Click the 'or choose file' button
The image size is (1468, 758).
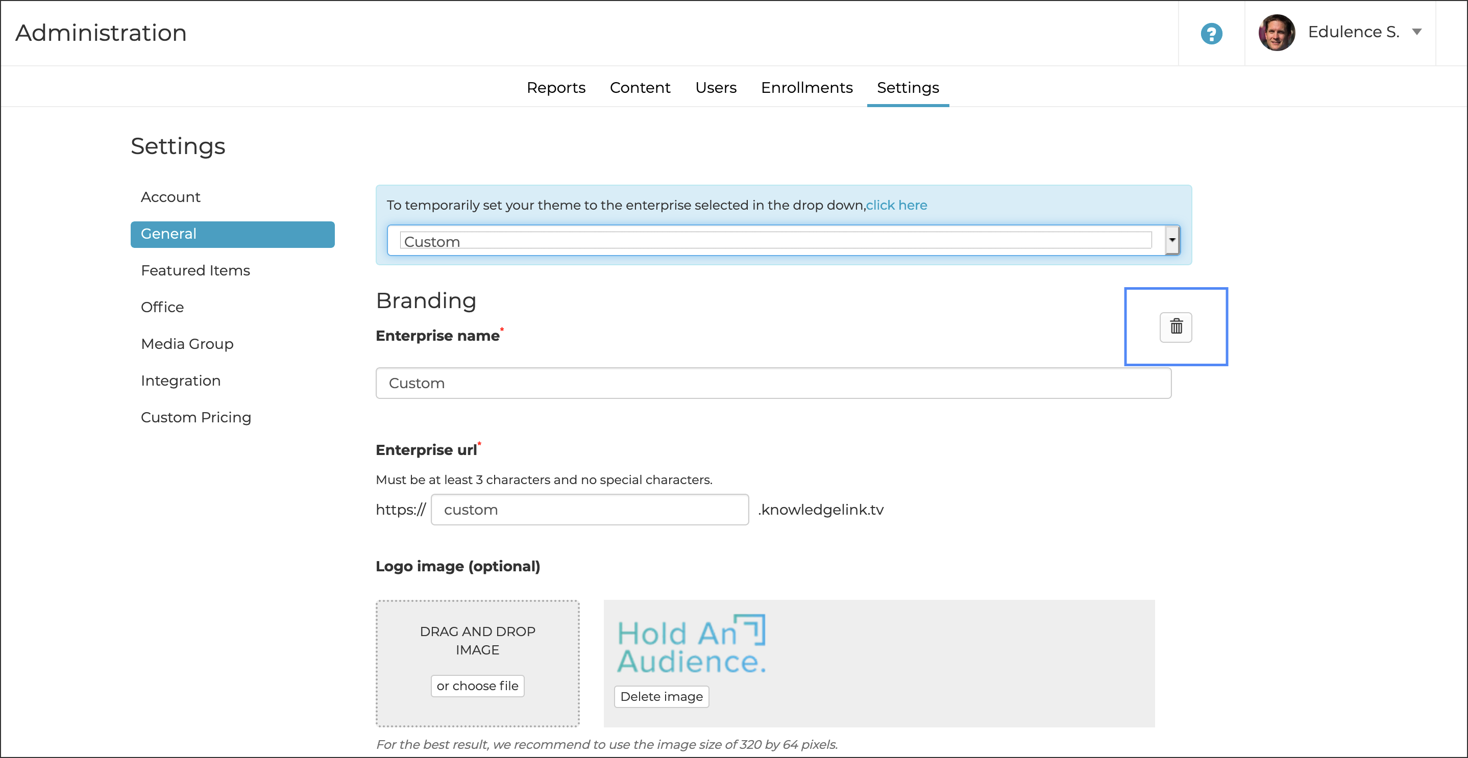click(x=477, y=686)
